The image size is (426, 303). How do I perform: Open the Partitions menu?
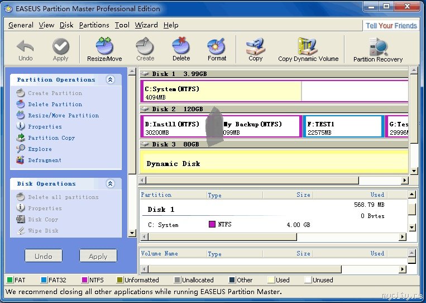coord(94,25)
